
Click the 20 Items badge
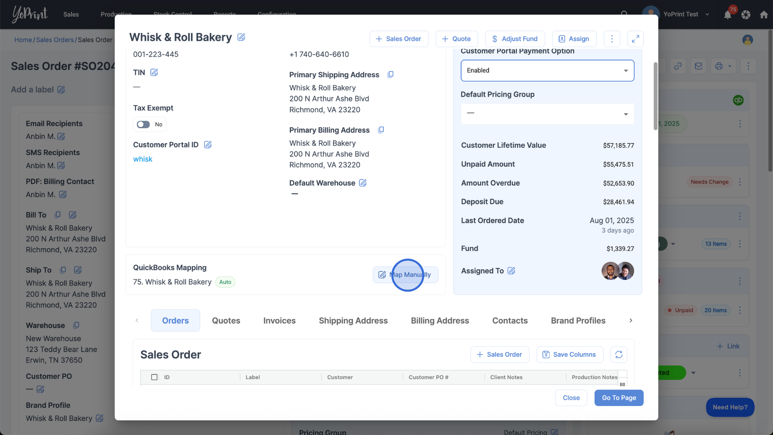(715, 310)
